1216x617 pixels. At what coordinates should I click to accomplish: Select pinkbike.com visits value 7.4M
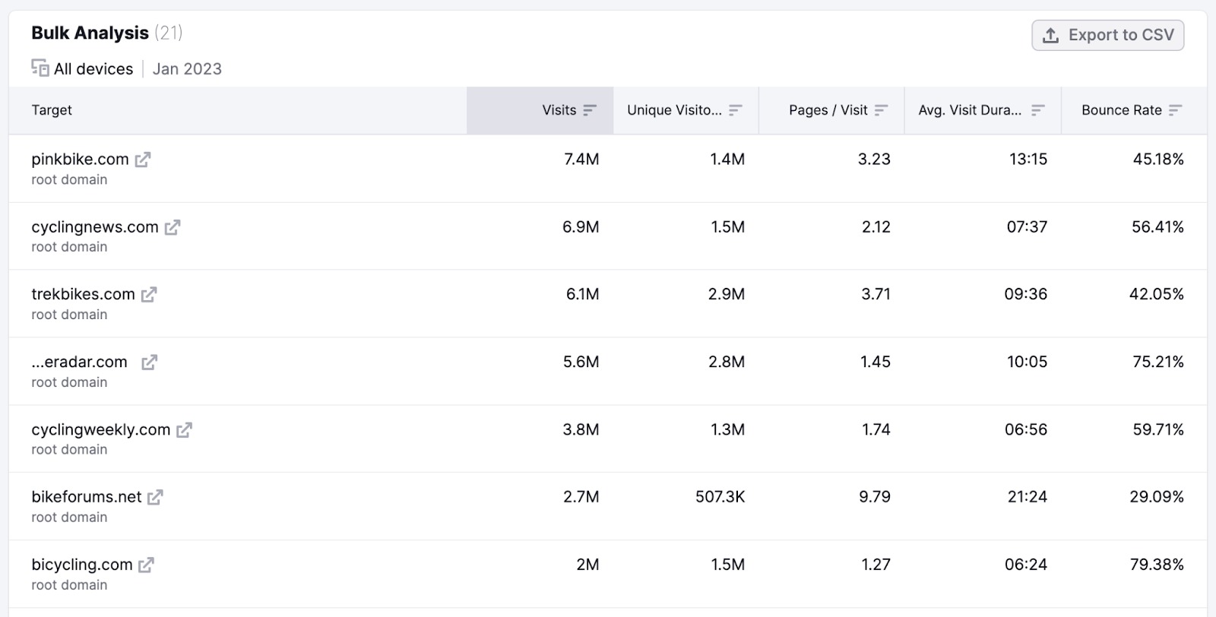(581, 160)
